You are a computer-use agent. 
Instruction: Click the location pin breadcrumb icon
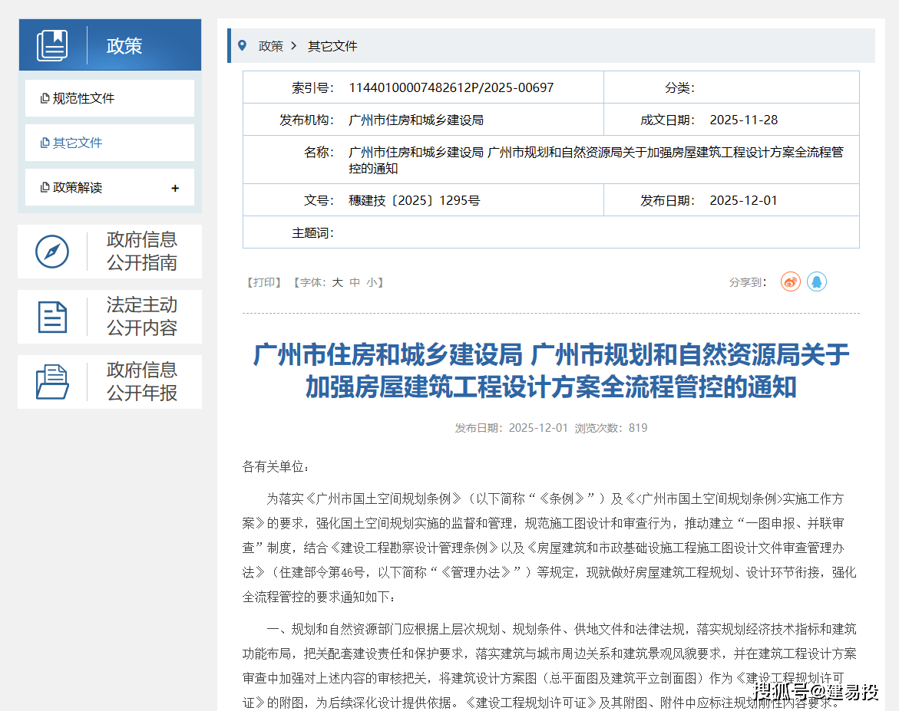[243, 46]
